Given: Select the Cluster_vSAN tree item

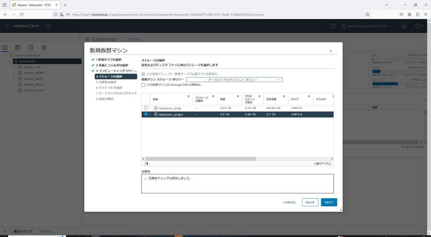Looking at the screenshot, I should pos(34,90).
